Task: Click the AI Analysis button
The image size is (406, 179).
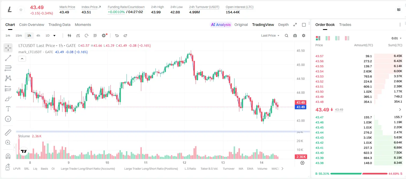Action: (x=221, y=25)
